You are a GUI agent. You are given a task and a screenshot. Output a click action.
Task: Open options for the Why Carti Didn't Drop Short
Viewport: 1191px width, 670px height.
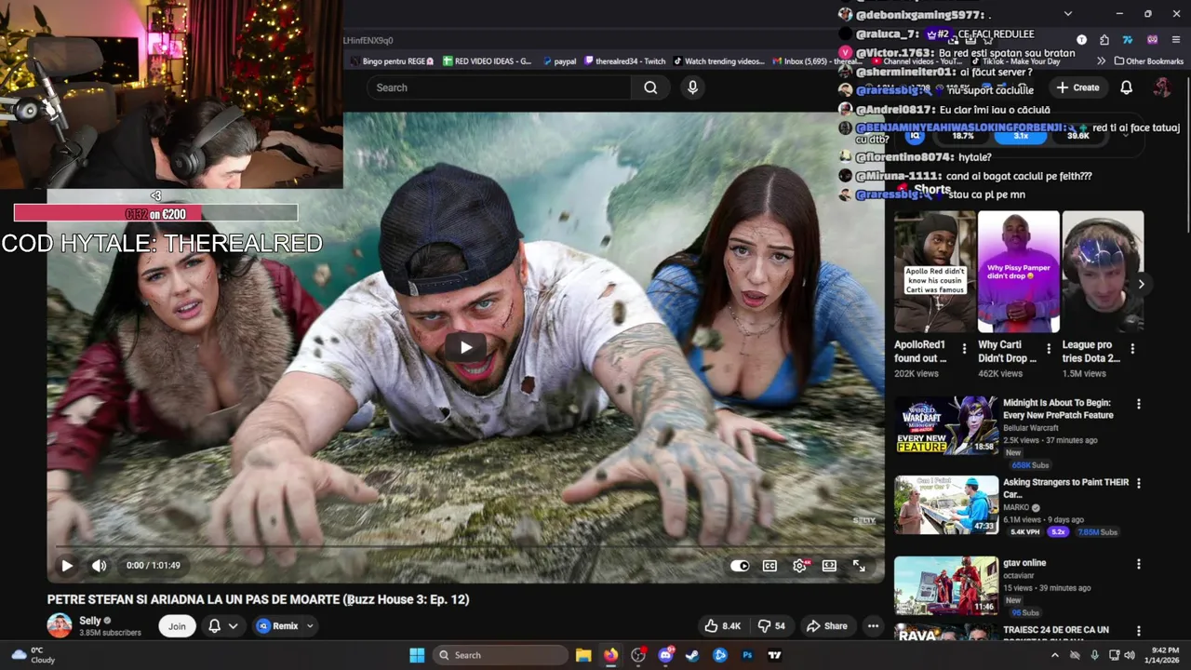[1049, 349]
